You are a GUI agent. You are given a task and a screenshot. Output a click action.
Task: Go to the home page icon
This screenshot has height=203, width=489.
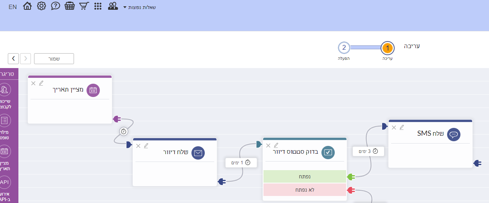pos(27,6)
